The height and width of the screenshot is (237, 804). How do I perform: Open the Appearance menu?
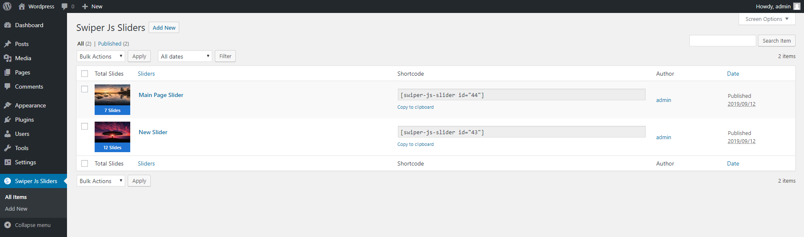[x=30, y=105]
